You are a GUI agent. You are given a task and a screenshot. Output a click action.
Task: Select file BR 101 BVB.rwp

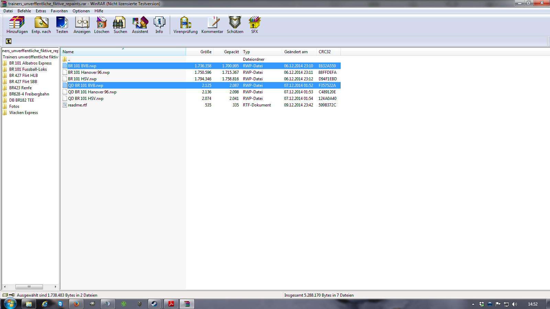coord(201,66)
